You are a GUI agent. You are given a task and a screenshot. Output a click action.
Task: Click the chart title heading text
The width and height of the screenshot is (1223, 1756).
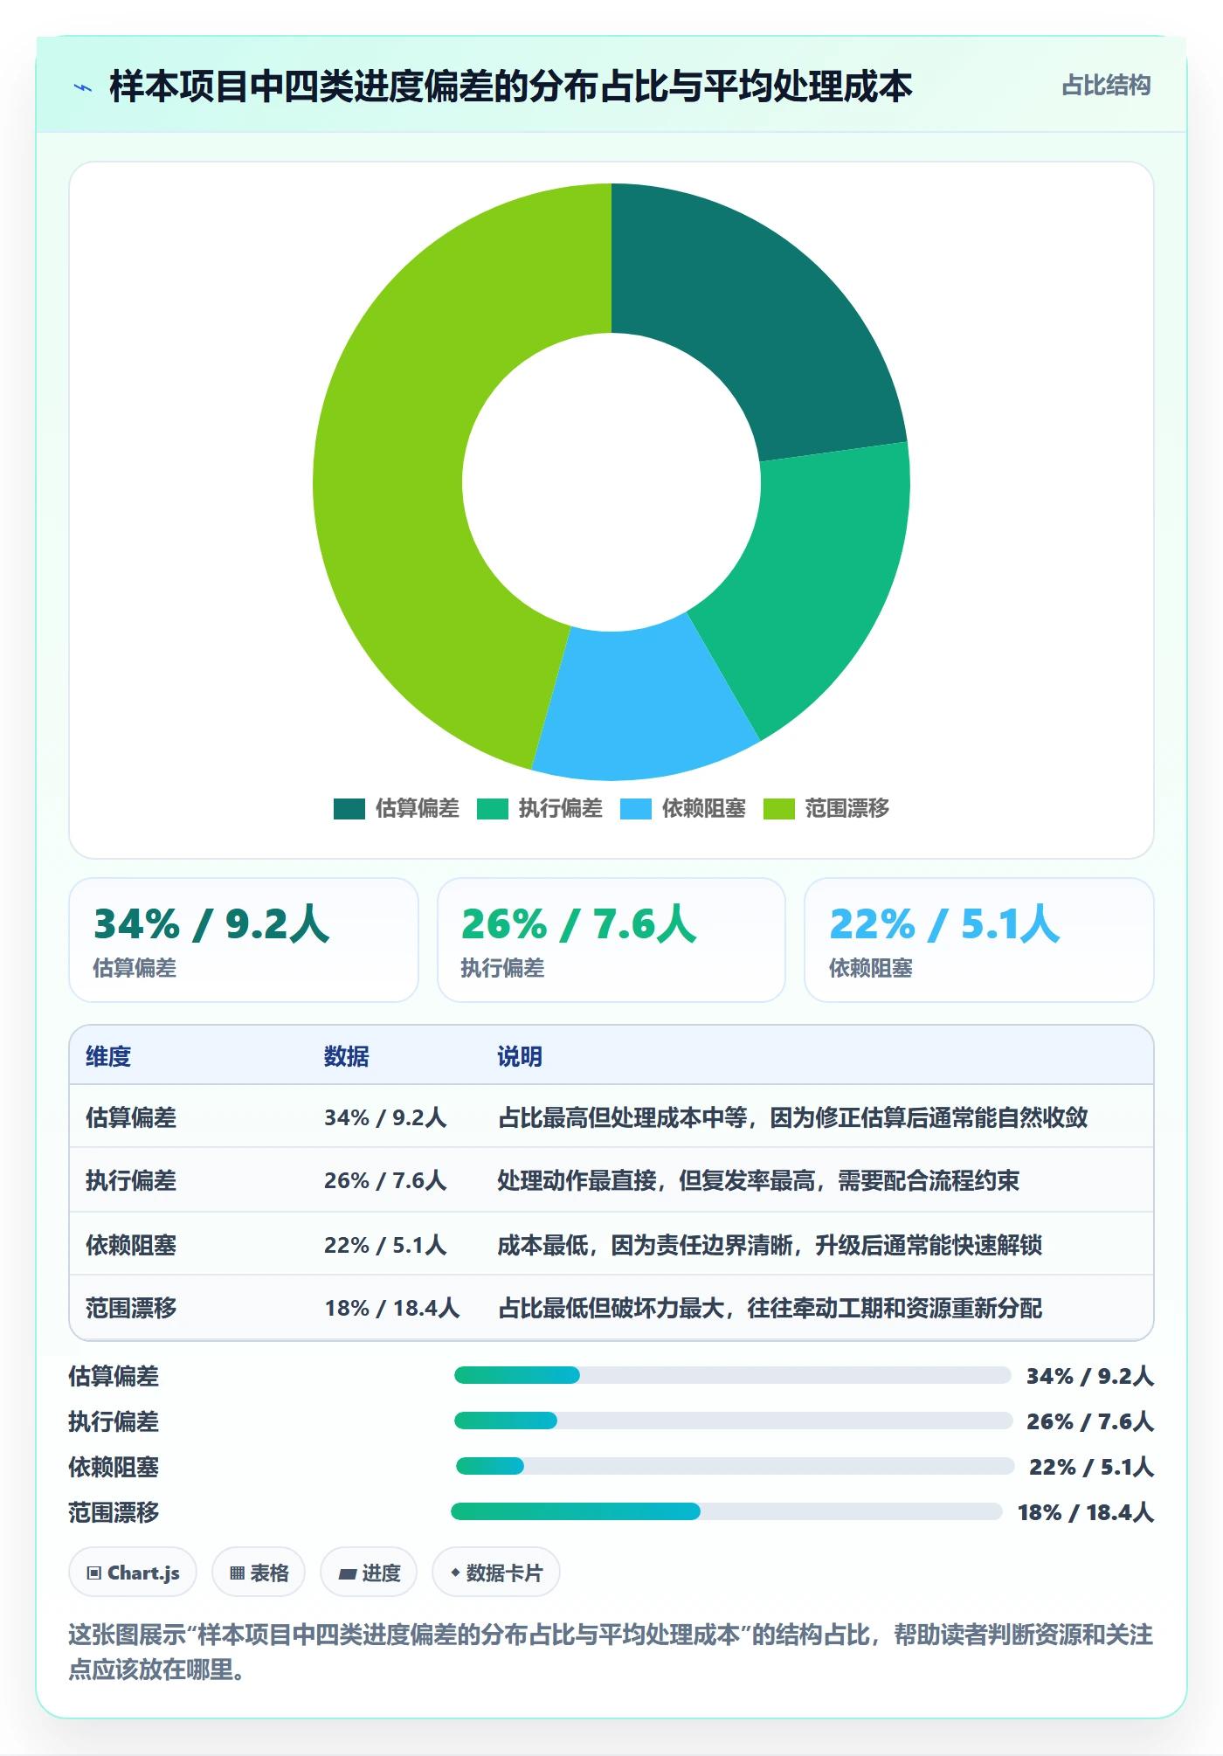click(x=511, y=86)
